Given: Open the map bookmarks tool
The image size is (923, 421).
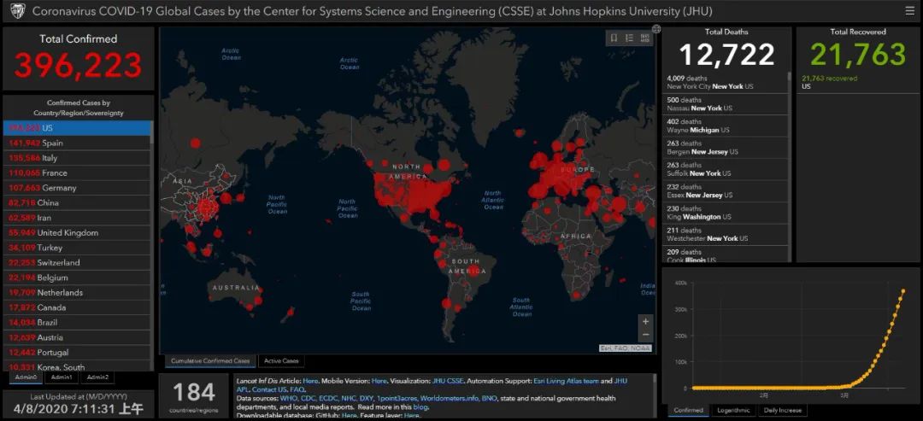Looking at the screenshot, I should [x=614, y=38].
